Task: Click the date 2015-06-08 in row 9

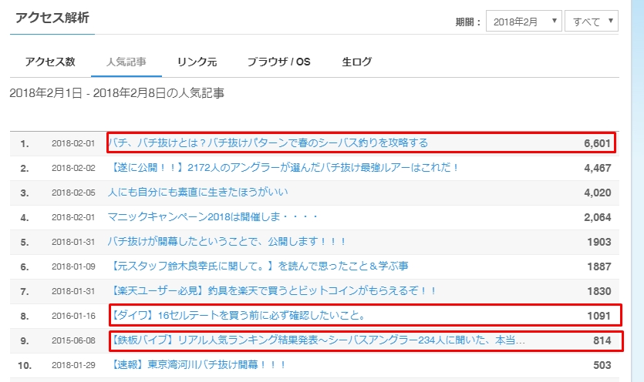Action: click(x=73, y=340)
